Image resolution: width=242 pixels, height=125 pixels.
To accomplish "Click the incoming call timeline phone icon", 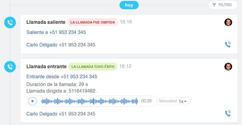I will (x=10, y=67).
